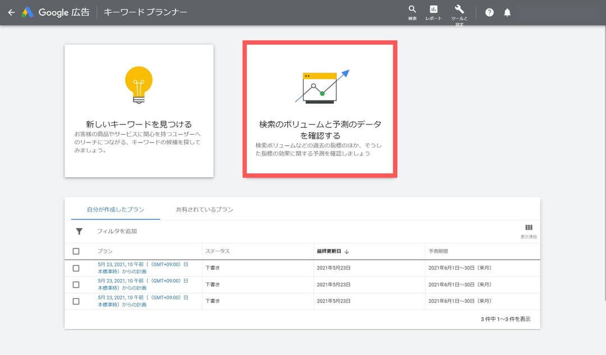
Task: Click the yellow lightbulb icon
Action: 139,85
